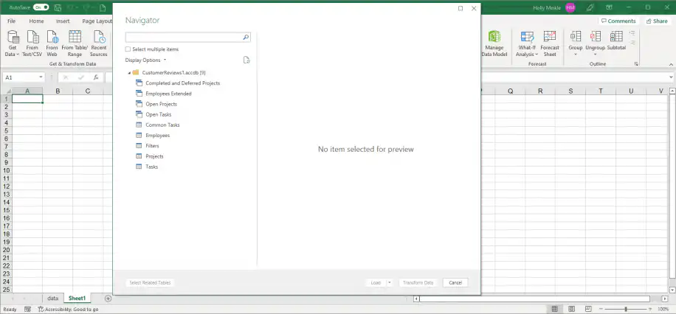676x314 pixels.
Task: Click the Navigator search magnifier icon
Action: click(246, 38)
